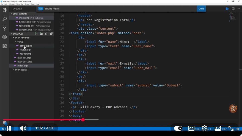The width and height of the screenshot is (242, 136).
Task: Open the Source Control view icon
Action: click(4, 28)
